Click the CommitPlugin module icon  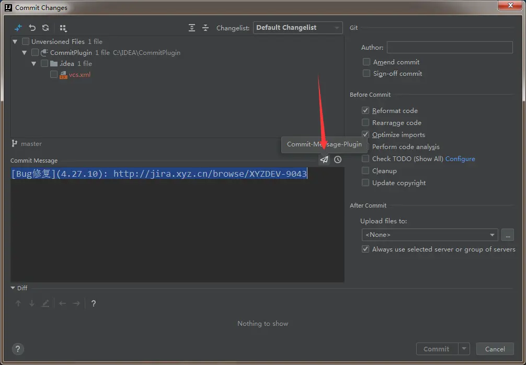click(44, 53)
